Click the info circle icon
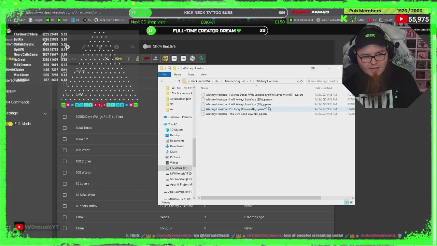This screenshot has height=246, width=437. tap(116, 47)
